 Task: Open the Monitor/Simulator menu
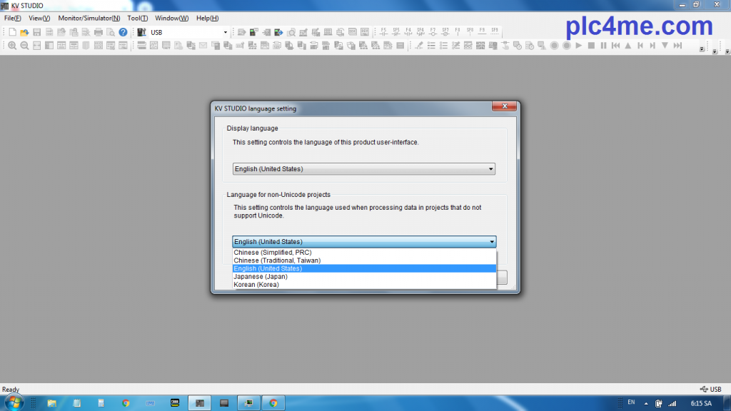click(89, 18)
